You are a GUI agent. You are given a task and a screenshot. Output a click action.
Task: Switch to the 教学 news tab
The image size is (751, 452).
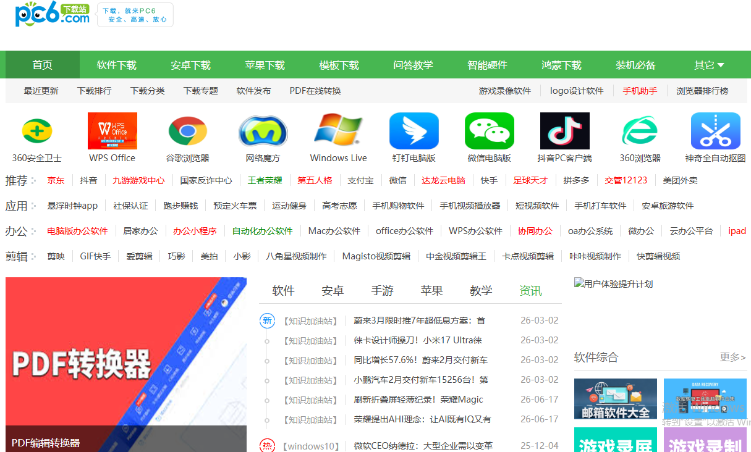point(482,291)
